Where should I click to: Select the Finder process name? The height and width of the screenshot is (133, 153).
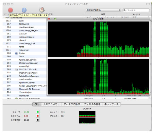coord(22,53)
